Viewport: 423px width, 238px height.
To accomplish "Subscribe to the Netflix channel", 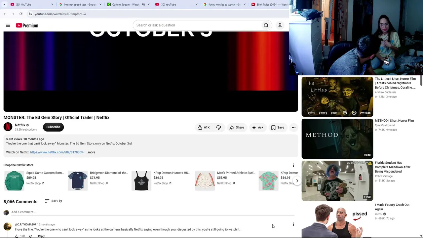I will (x=53, y=127).
